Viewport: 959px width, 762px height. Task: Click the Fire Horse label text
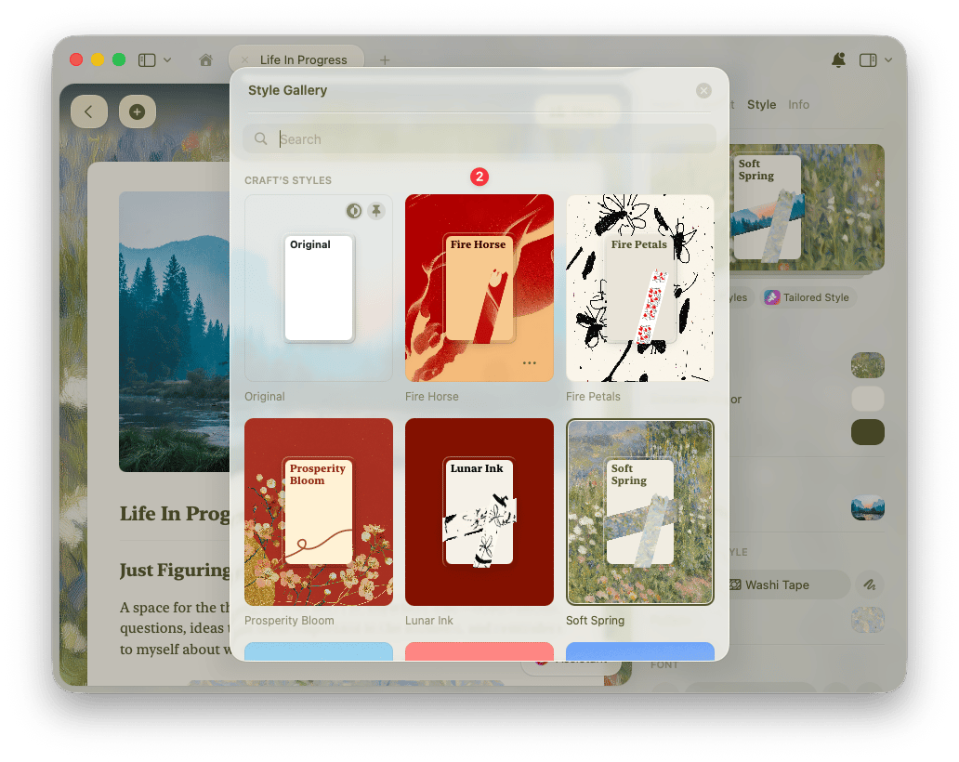coord(432,396)
